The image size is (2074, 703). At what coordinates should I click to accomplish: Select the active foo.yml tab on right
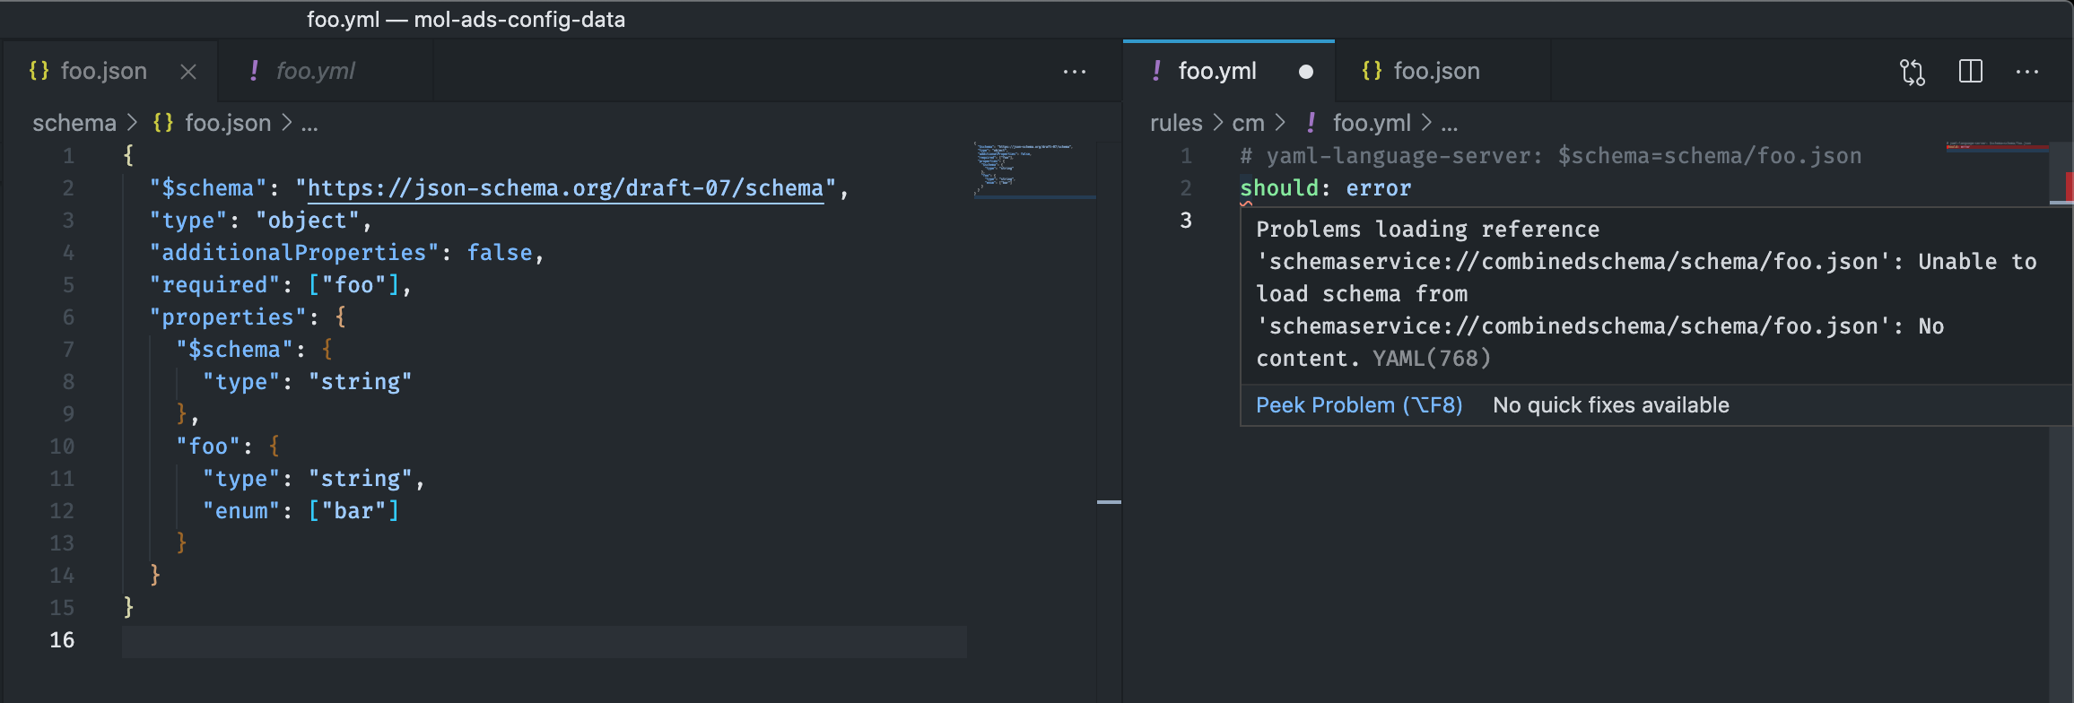tap(1216, 72)
